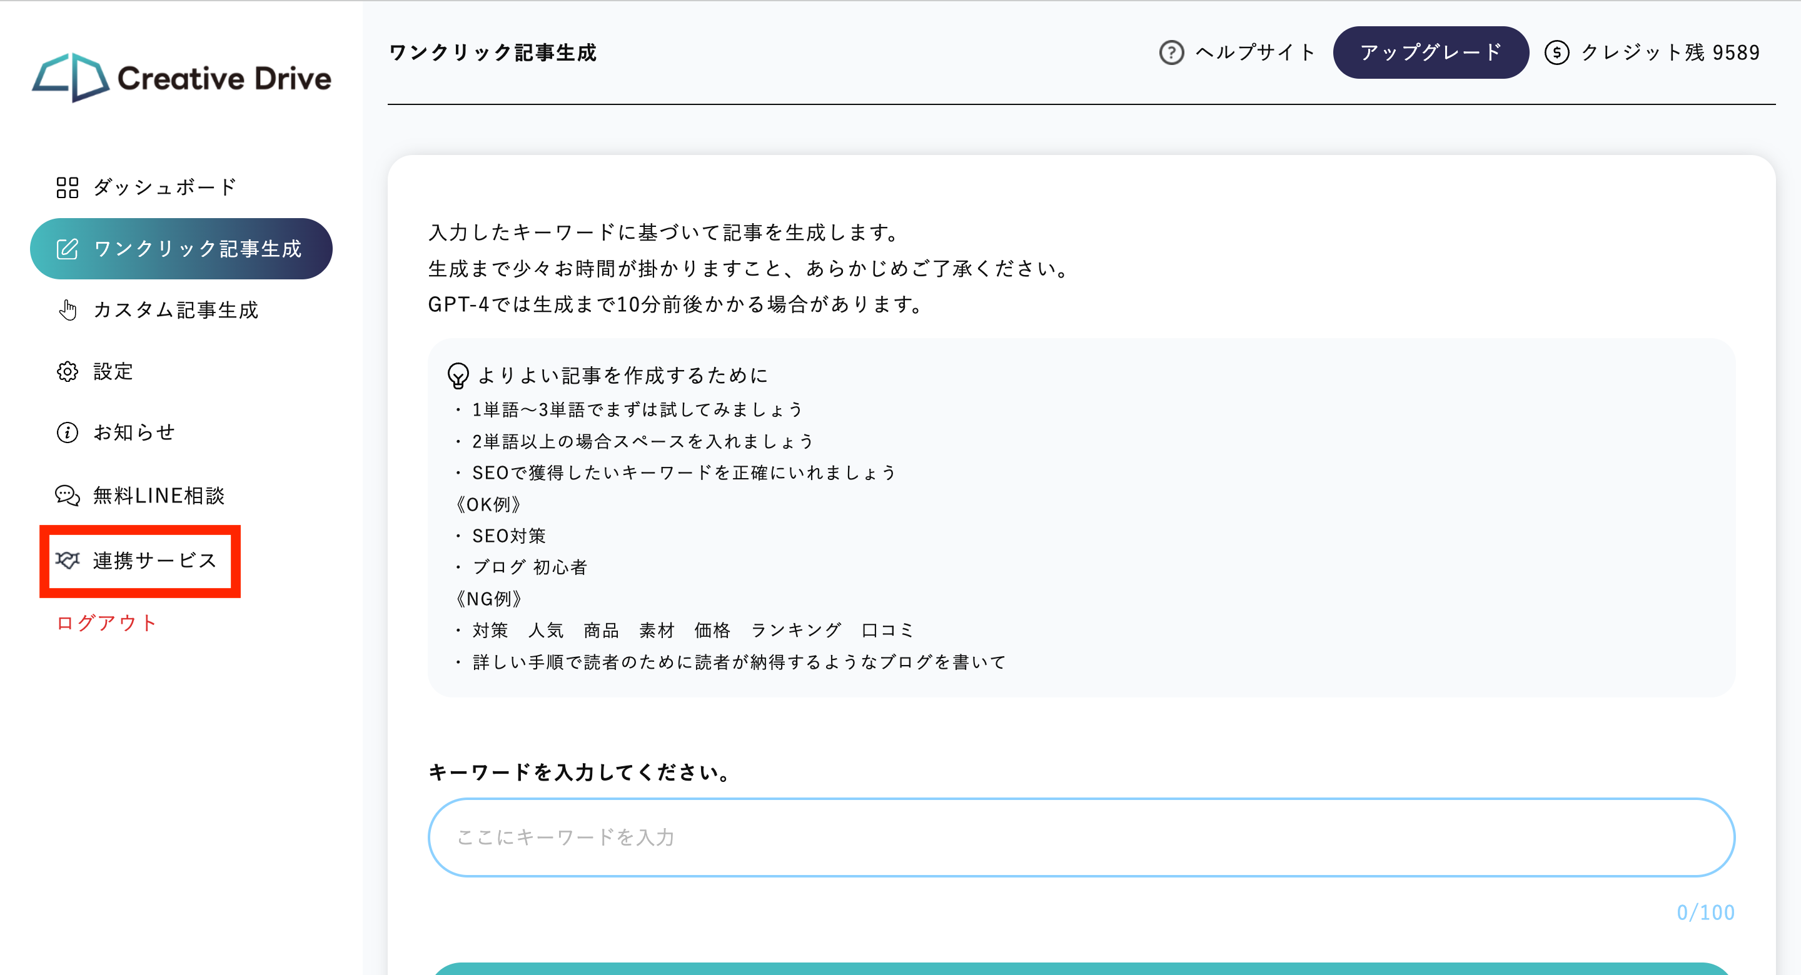
Task: Click the lightbulb tips icon
Action: 458,376
